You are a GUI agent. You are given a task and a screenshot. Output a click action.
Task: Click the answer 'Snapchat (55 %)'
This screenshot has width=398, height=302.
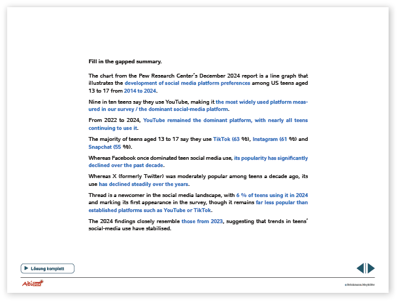pos(109,147)
